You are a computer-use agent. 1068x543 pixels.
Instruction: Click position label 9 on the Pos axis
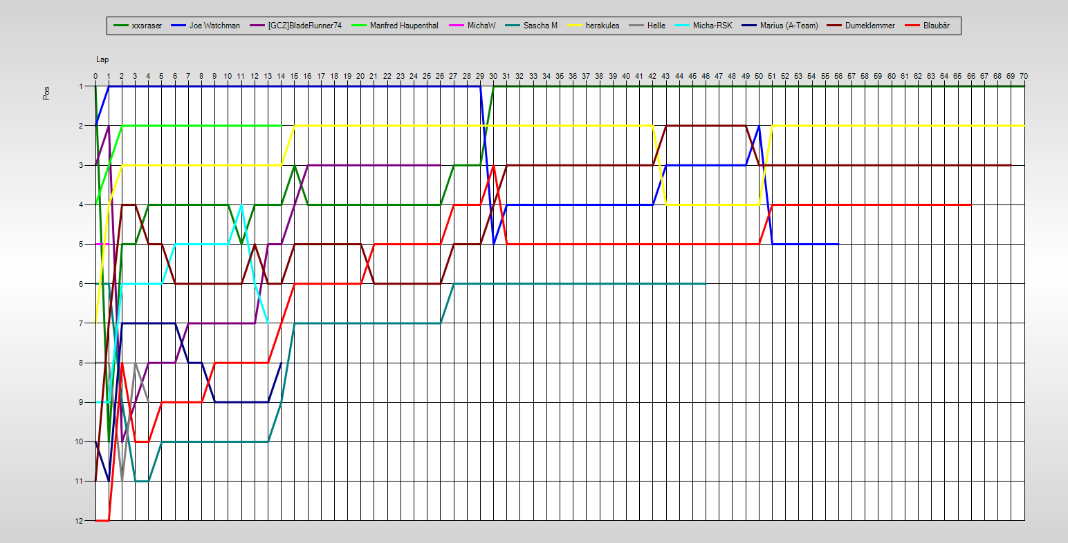82,402
